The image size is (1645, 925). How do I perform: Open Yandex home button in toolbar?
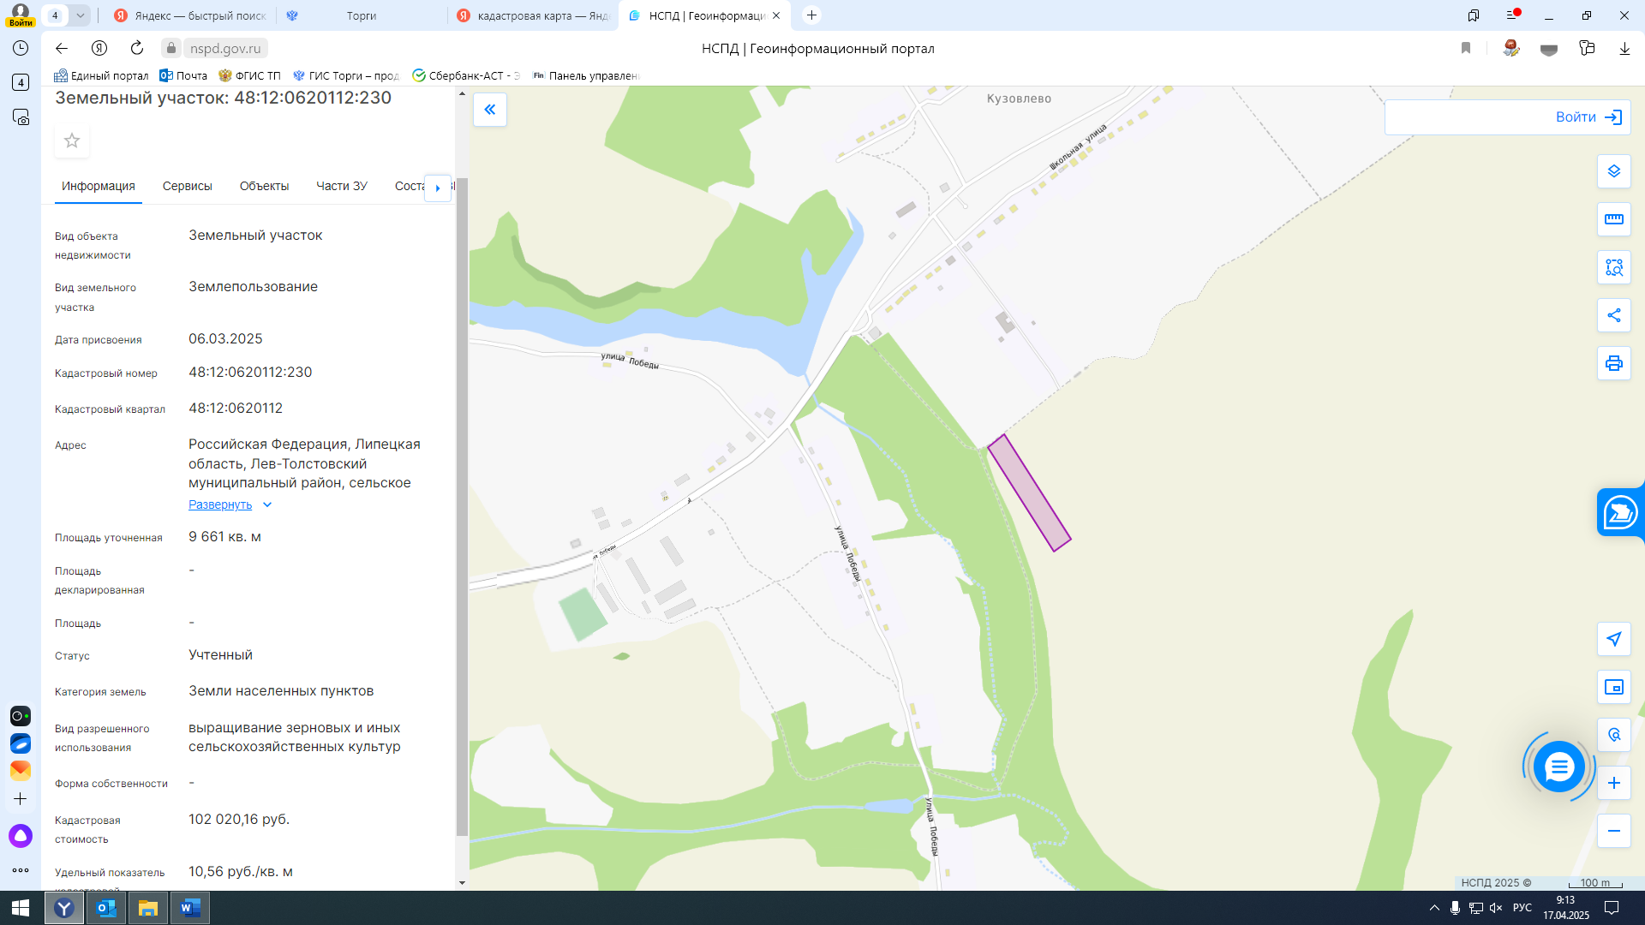pos(99,48)
